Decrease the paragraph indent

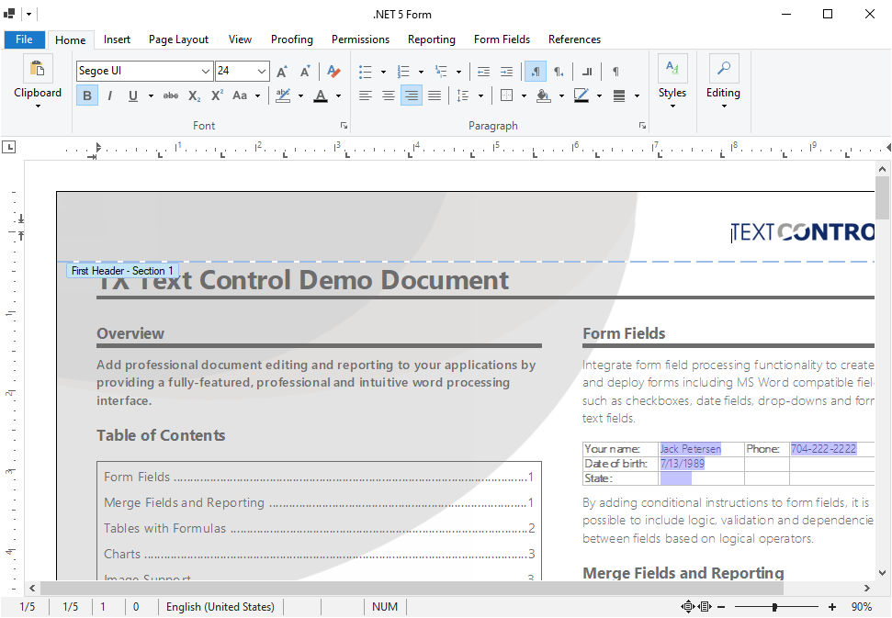(483, 72)
